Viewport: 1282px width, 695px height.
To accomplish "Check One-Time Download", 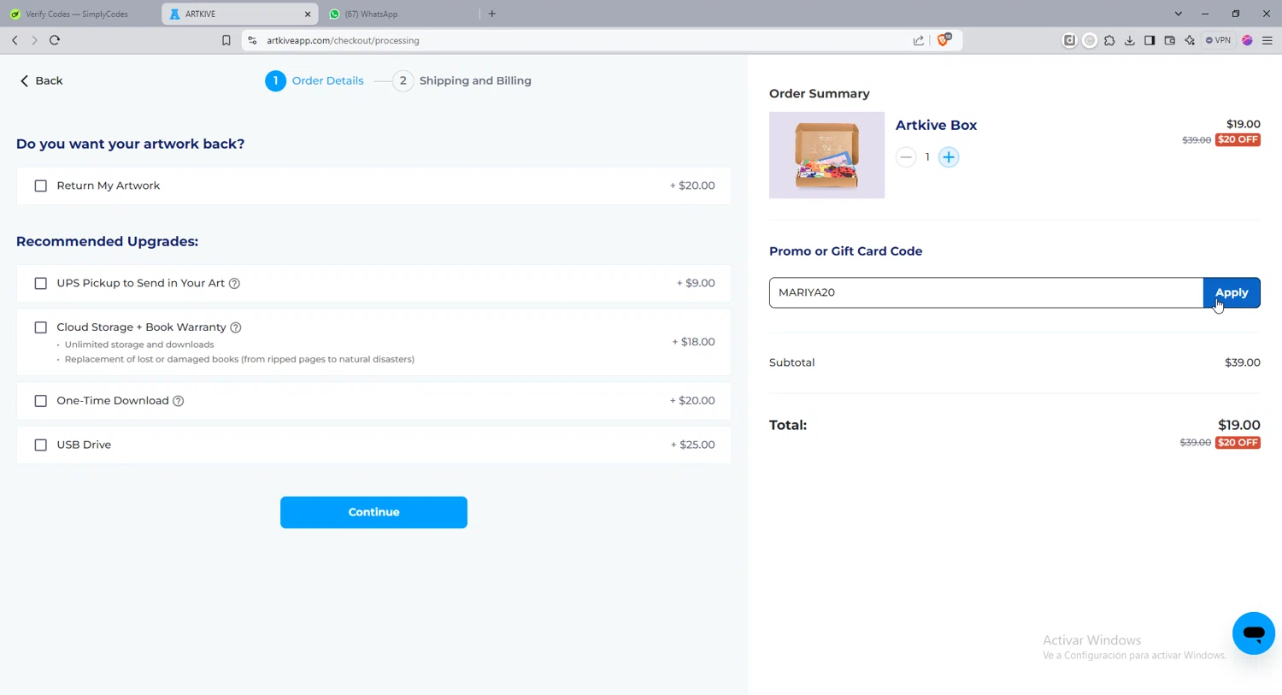I will pos(40,401).
